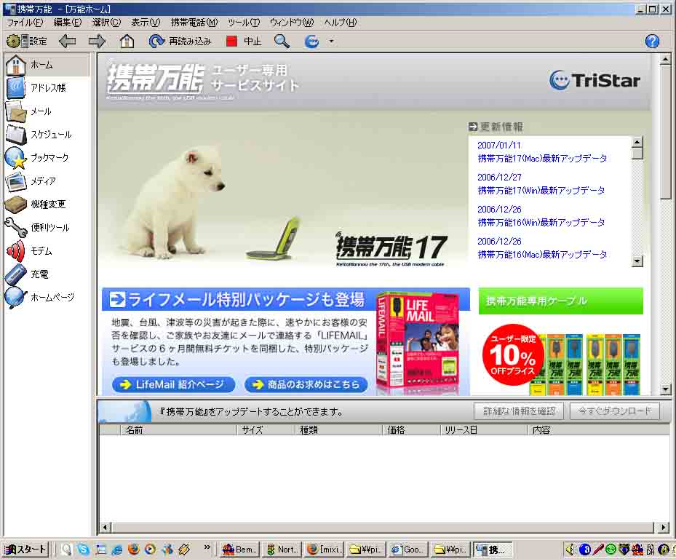The image size is (676, 559).
Task: Click the 10% OFFプライス cable promotion image
Action: tap(561, 360)
